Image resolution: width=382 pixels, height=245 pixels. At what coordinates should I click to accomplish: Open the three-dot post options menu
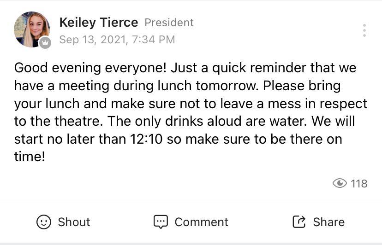point(364,30)
